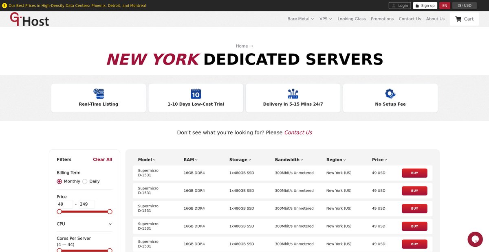
Task: Click the shopping cart icon
Action: tap(458, 19)
